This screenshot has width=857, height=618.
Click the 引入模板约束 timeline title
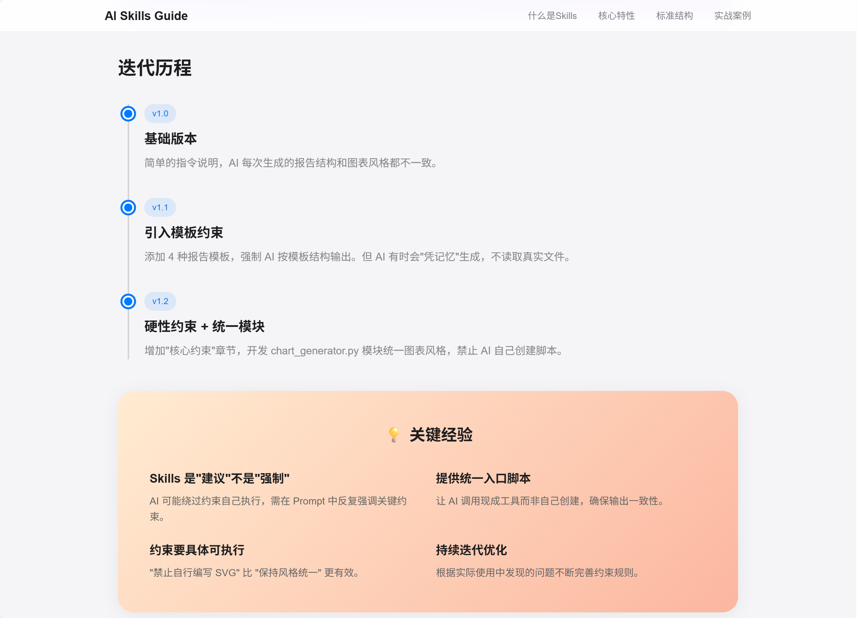click(x=184, y=233)
